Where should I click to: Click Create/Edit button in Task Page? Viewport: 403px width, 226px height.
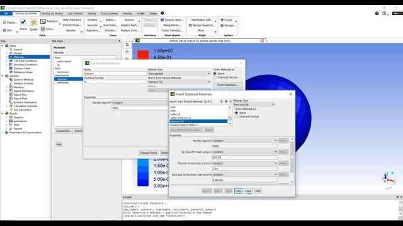[64, 131]
